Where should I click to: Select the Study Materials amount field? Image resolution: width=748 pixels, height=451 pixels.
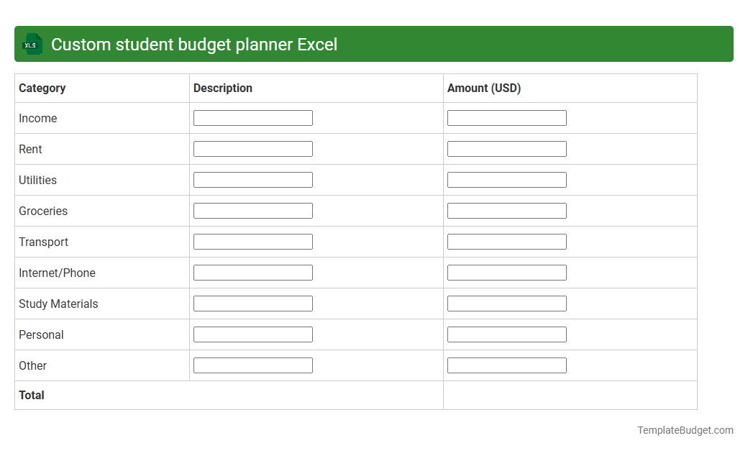pos(506,303)
